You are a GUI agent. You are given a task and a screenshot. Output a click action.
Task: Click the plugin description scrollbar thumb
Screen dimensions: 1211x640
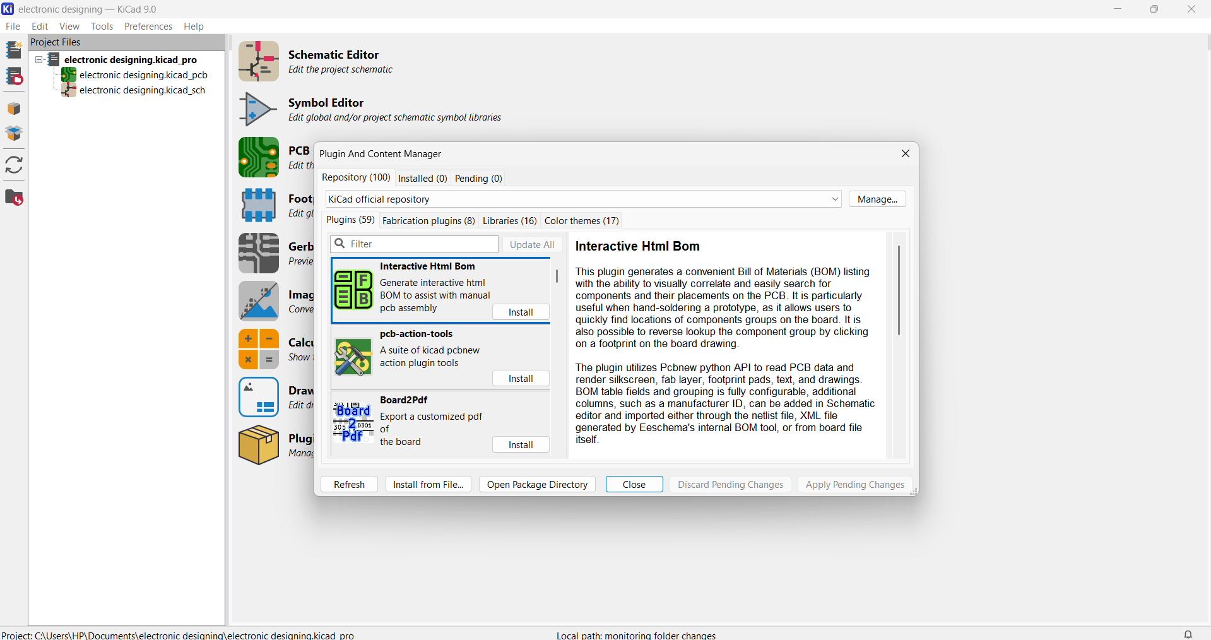[899, 291]
